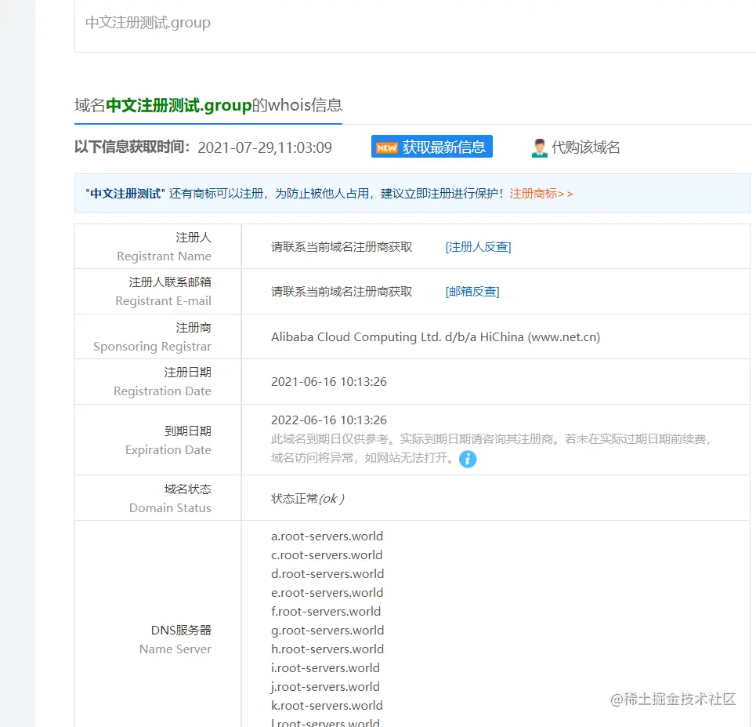Click the registrant e-mail value 请联系当前域名注册商获取
Viewport: 756px width, 727px height.
(x=342, y=292)
